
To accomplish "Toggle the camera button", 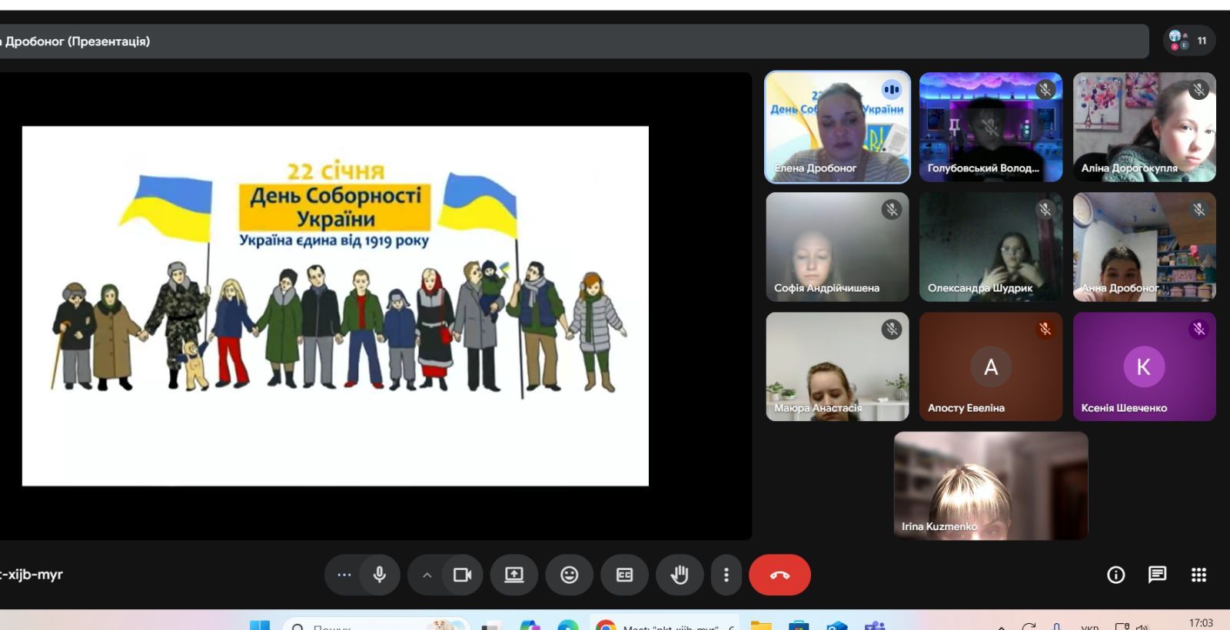I will 462,575.
